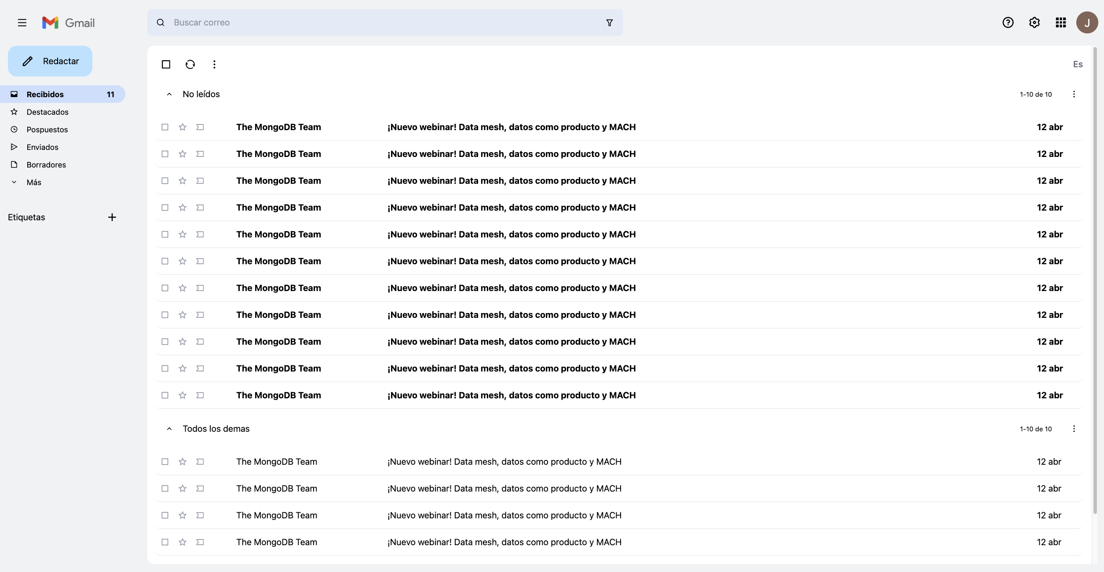The height and width of the screenshot is (572, 1104).
Task: Star the first unread MongoDB email
Action: click(183, 127)
